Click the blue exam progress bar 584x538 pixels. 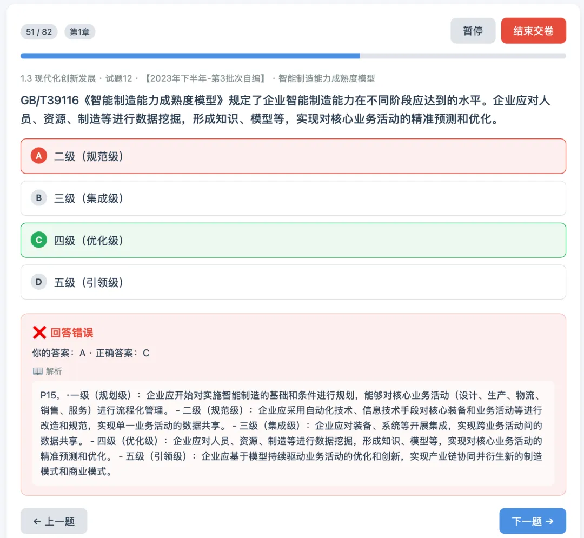[293, 56]
